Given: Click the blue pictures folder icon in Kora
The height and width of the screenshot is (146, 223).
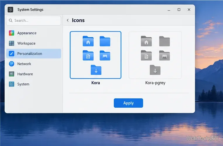Looking at the screenshot, I should (x=105, y=56).
